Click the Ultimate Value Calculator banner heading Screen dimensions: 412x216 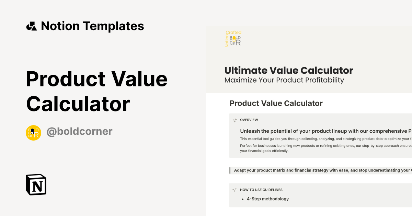(288, 71)
